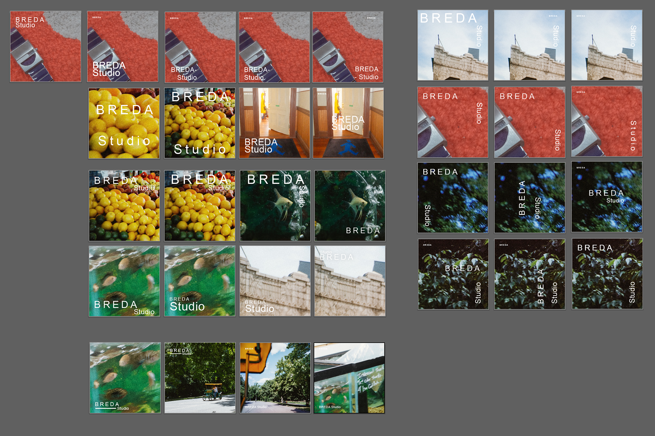Click angelfish artboard with large BREDA at top
Image resolution: width=655 pixels, height=436 pixels.
pos(275,206)
